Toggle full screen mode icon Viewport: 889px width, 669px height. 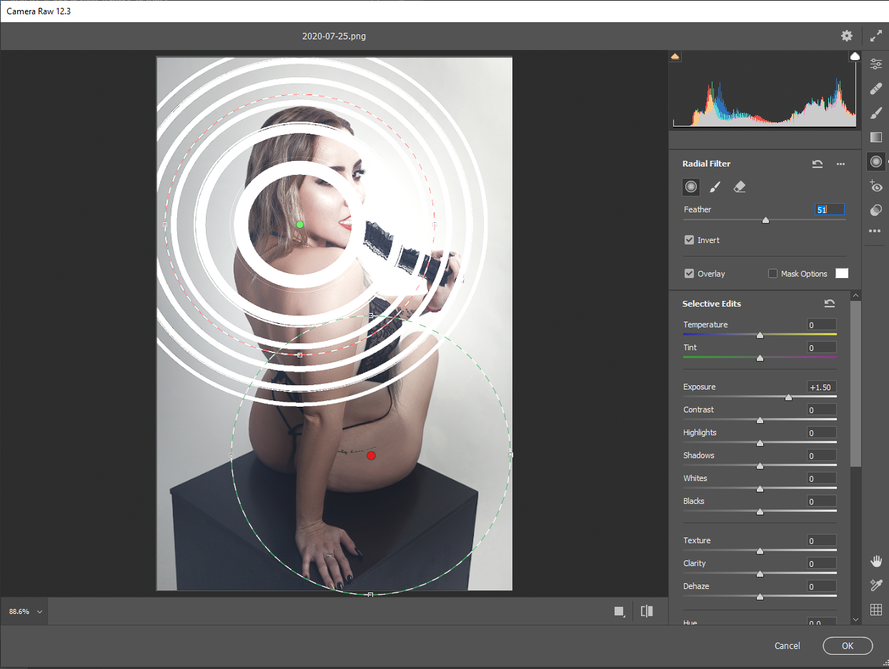pyautogui.click(x=876, y=36)
